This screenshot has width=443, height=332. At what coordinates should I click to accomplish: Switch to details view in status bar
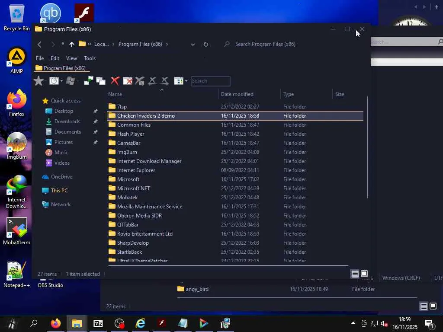(x=355, y=274)
